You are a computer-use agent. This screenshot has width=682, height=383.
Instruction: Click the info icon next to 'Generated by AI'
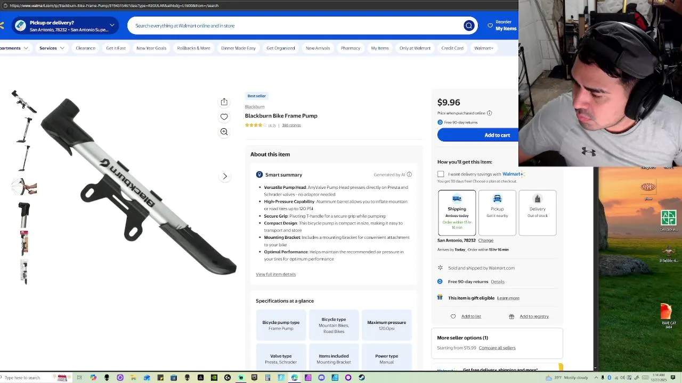(x=409, y=174)
